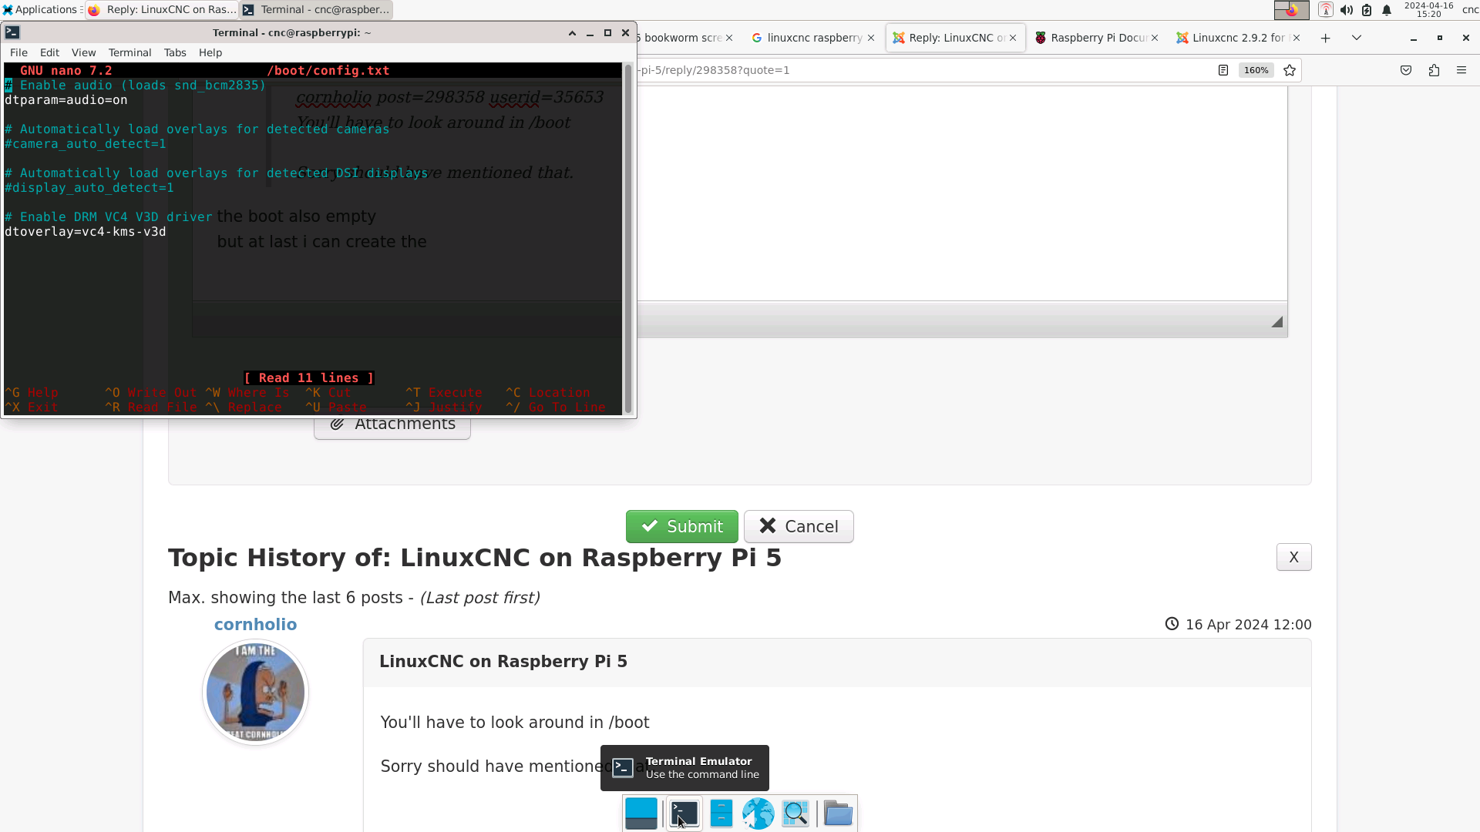Click the terminal title bar icon
1480x832 pixels.
(x=12, y=33)
